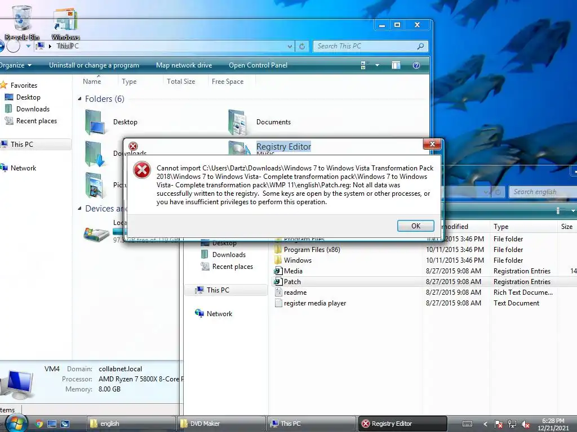The width and height of the screenshot is (577, 432).
Task: Collapse the Folders (6) group
Action: (79, 99)
